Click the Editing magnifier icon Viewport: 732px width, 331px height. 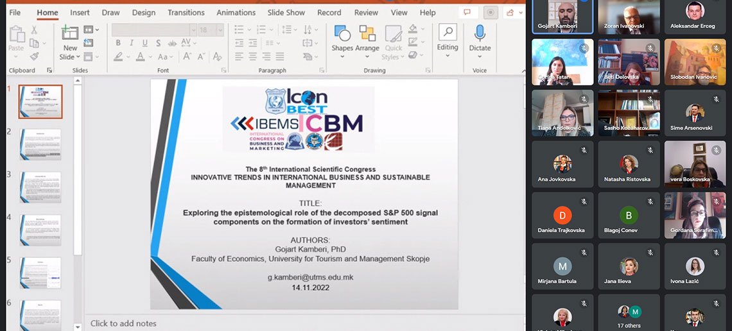448,32
